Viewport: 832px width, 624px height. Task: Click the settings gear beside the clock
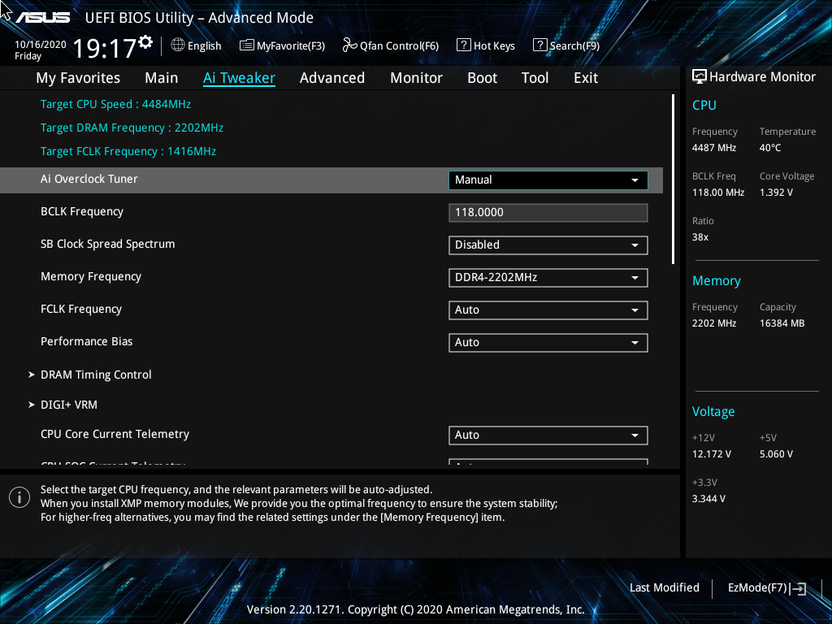pos(145,42)
